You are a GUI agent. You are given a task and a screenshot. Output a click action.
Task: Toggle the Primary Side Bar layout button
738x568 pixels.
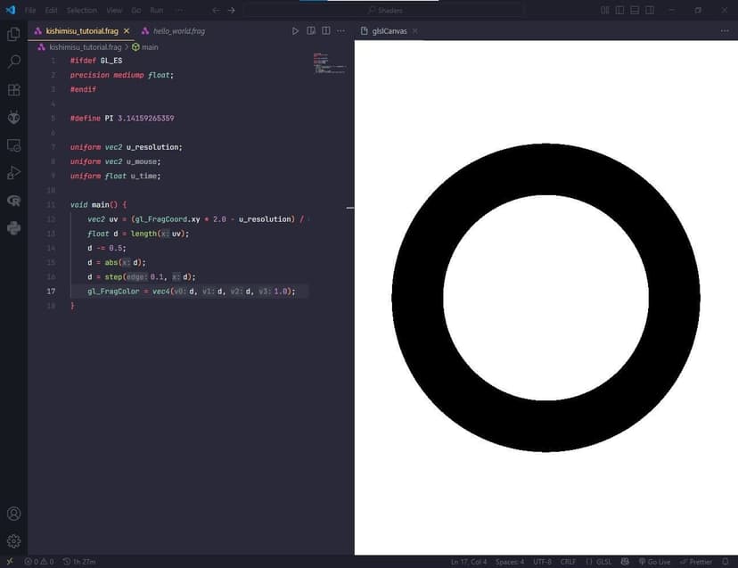(x=619, y=10)
